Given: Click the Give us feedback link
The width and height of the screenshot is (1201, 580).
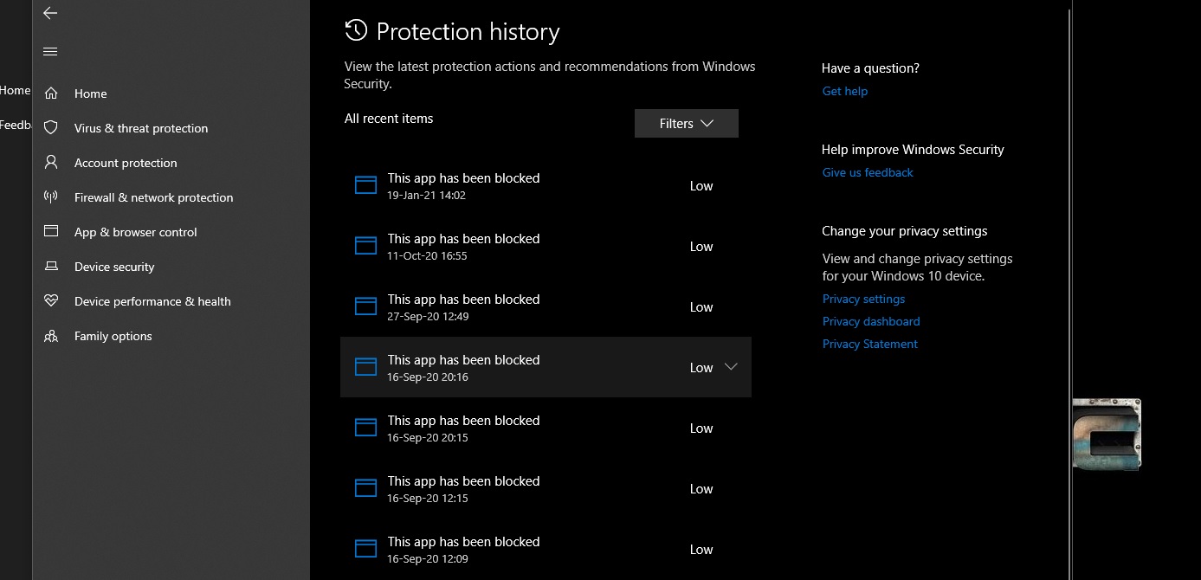Looking at the screenshot, I should tap(868, 172).
